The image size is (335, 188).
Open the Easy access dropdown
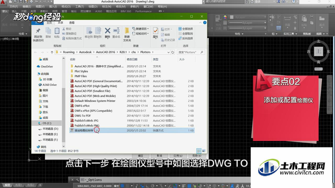pyautogui.click(x=141, y=34)
